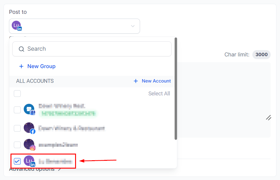Click the text area resize handle
This screenshot has width=280, height=180.
coord(268,118)
